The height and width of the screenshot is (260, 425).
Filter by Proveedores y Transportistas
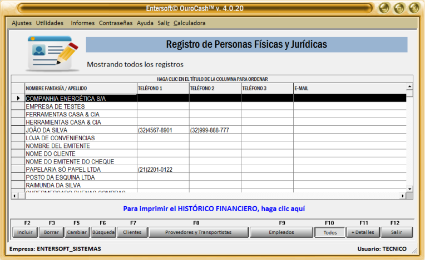point(197,232)
